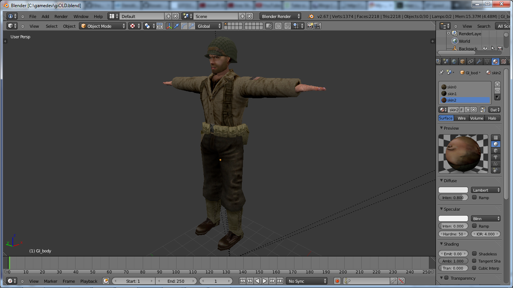This screenshot has width=513, height=288.
Task: Toggle proportional editing icon
Action: (278, 26)
